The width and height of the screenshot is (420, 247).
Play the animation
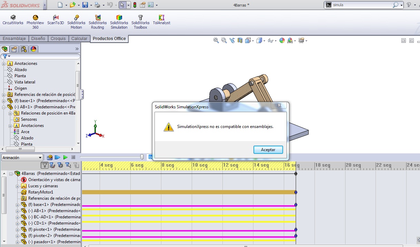coord(66,157)
